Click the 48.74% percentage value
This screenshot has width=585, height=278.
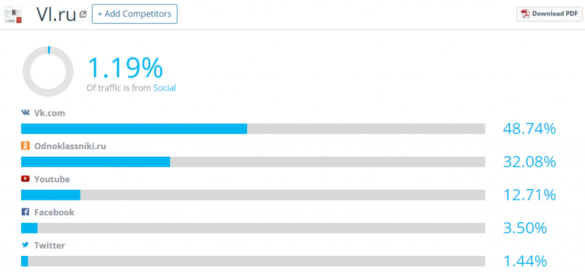[x=530, y=129]
